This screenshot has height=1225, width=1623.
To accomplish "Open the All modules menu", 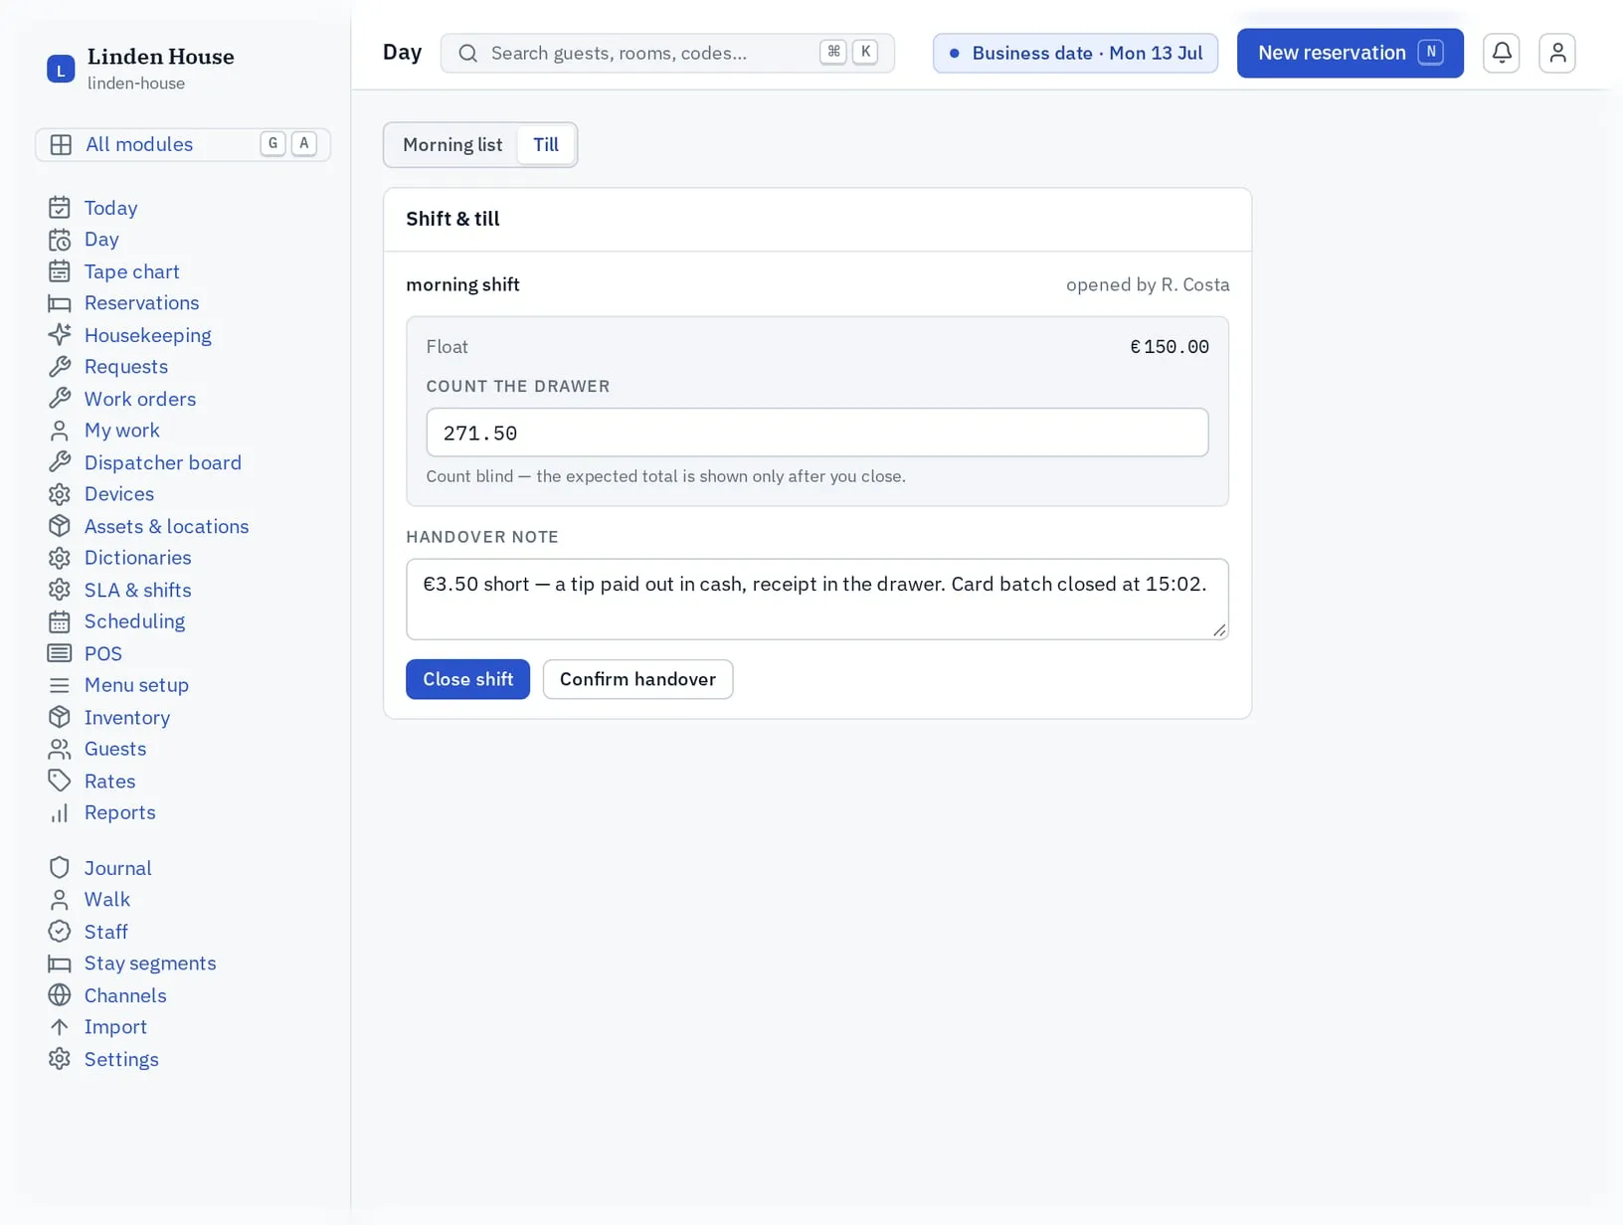I will [x=183, y=144].
